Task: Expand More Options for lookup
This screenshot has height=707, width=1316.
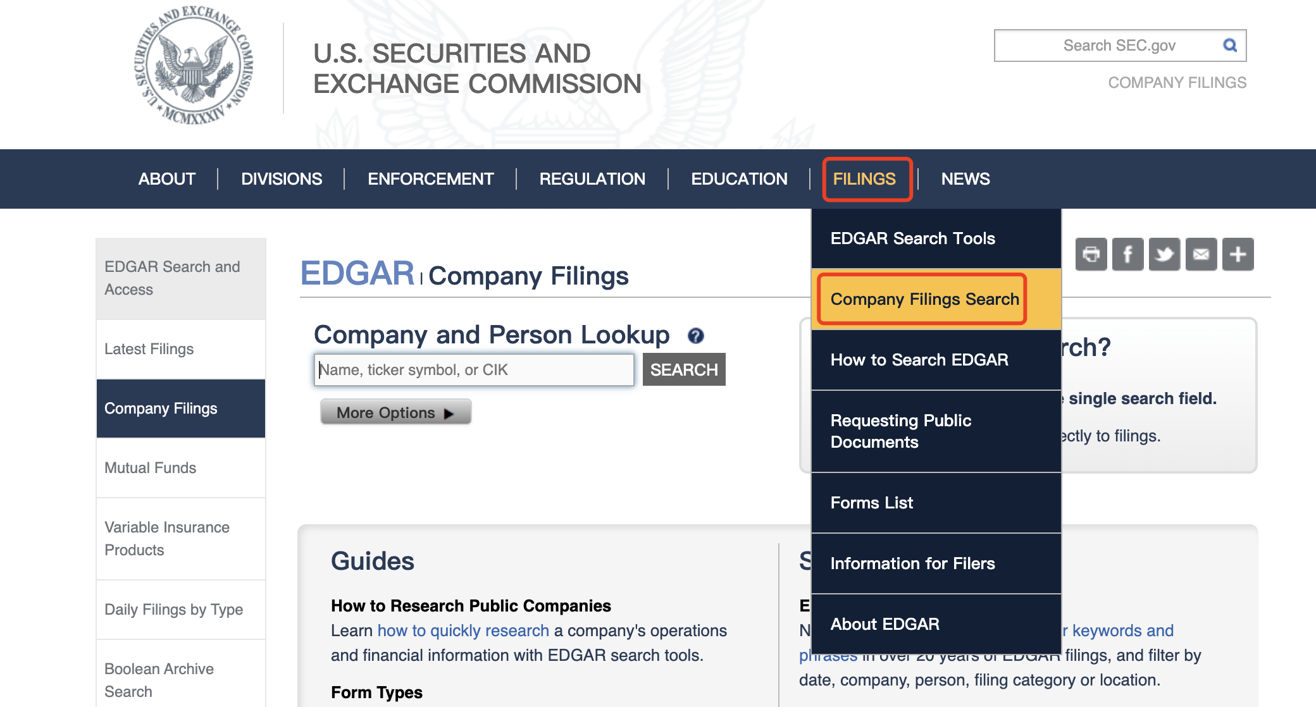Action: coord(395,412)
